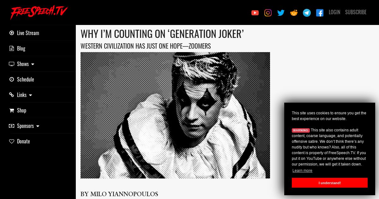Open the Shop sidebar item
379x199 pixels.
[x=17, y=110]
